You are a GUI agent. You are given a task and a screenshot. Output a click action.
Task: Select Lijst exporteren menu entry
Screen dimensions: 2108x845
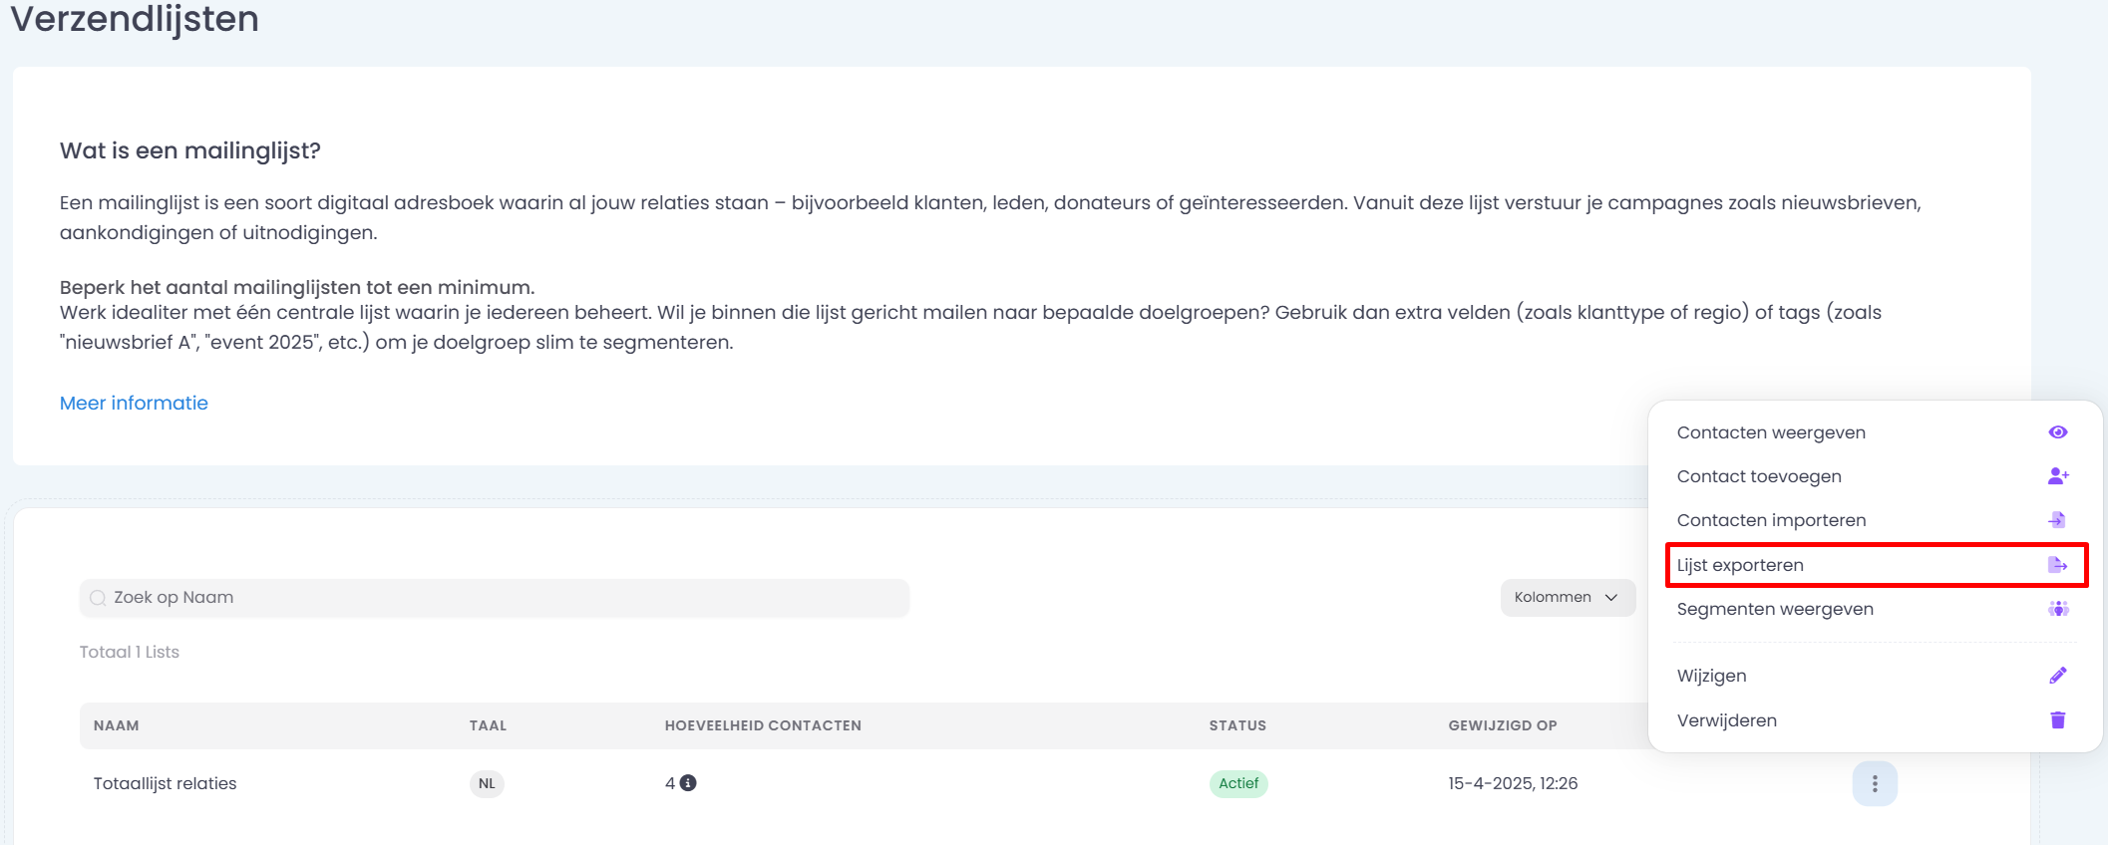[1740, 565]
